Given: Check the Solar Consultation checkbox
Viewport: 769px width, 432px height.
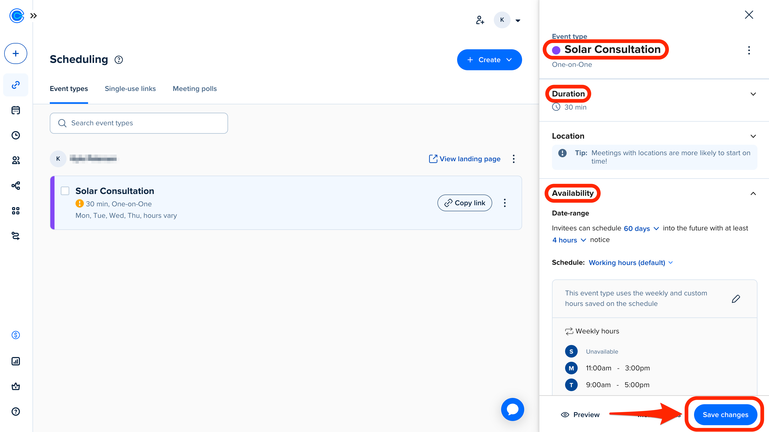Looking at the screenshot, I should pyautogui.click(x=65, y=191).
